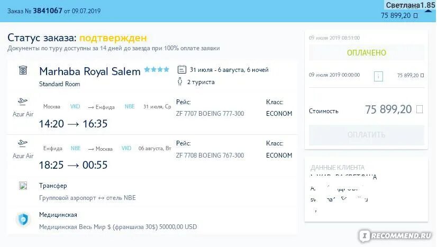
Task: Click the calendar icon beside the stay dates
Action: click(x=181, y=69)
